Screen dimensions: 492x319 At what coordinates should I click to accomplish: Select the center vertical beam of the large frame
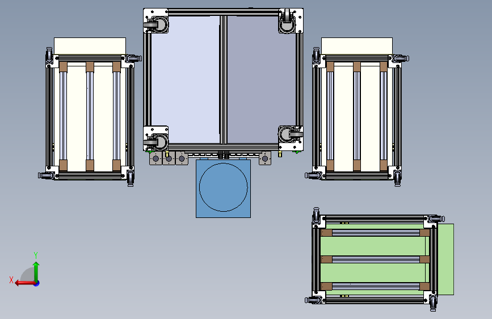coord(224,80)
